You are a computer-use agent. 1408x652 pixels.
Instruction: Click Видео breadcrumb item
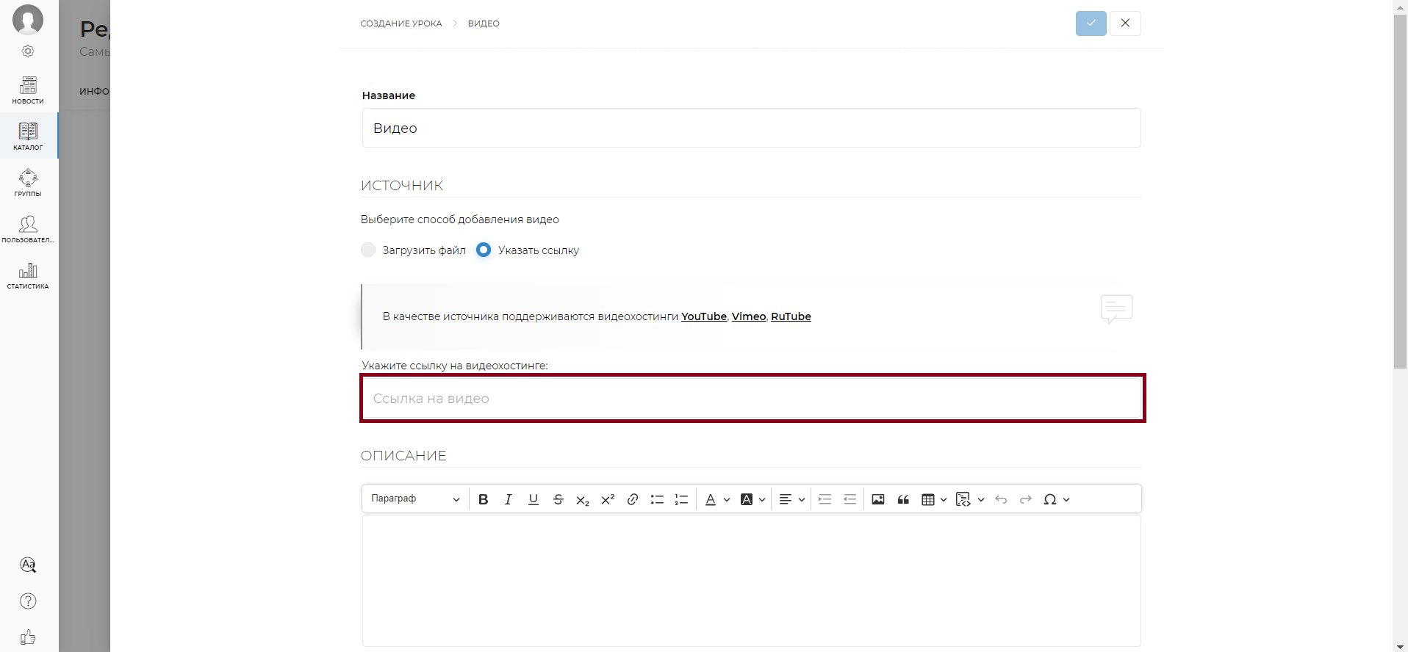tap(484, 23)
